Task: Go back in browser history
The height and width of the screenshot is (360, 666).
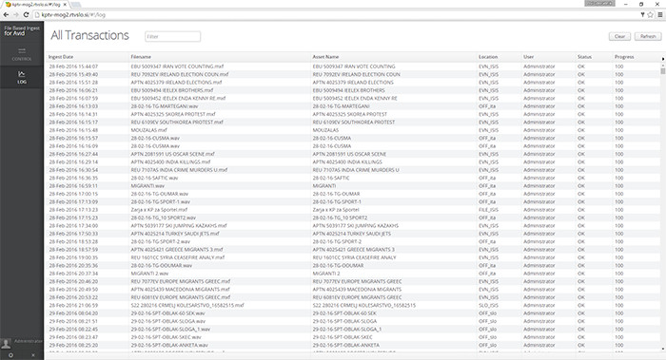Action: (x=6, y=14)
